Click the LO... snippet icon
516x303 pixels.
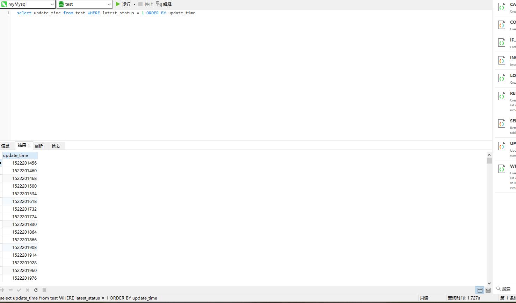click(502, 78)
